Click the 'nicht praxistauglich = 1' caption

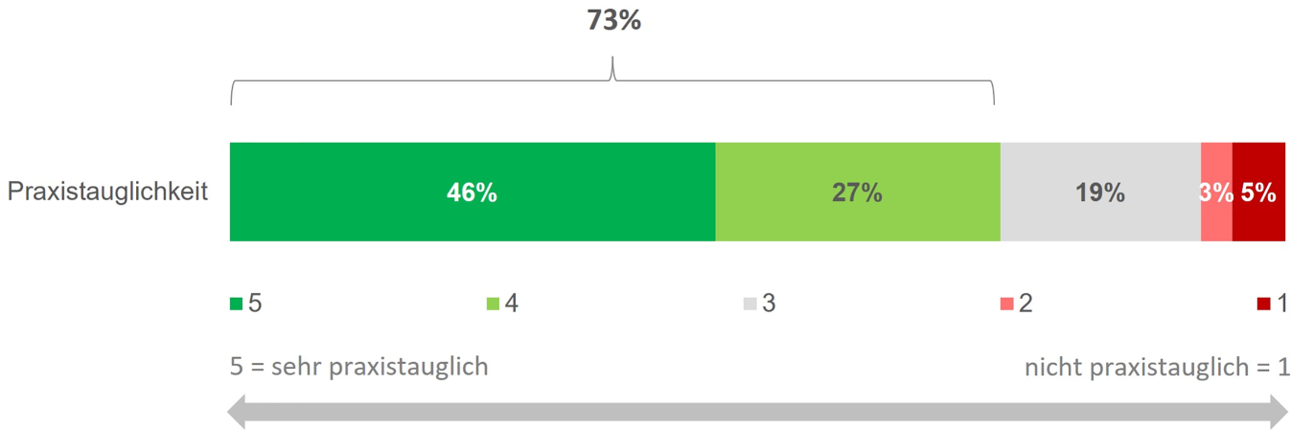1158,367
